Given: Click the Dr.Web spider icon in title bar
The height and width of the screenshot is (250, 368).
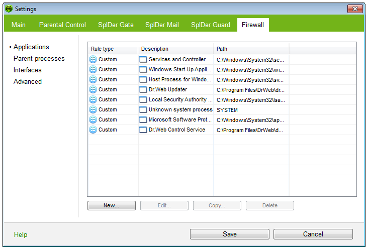Looking at the screenshot, I should pos(9,9).
